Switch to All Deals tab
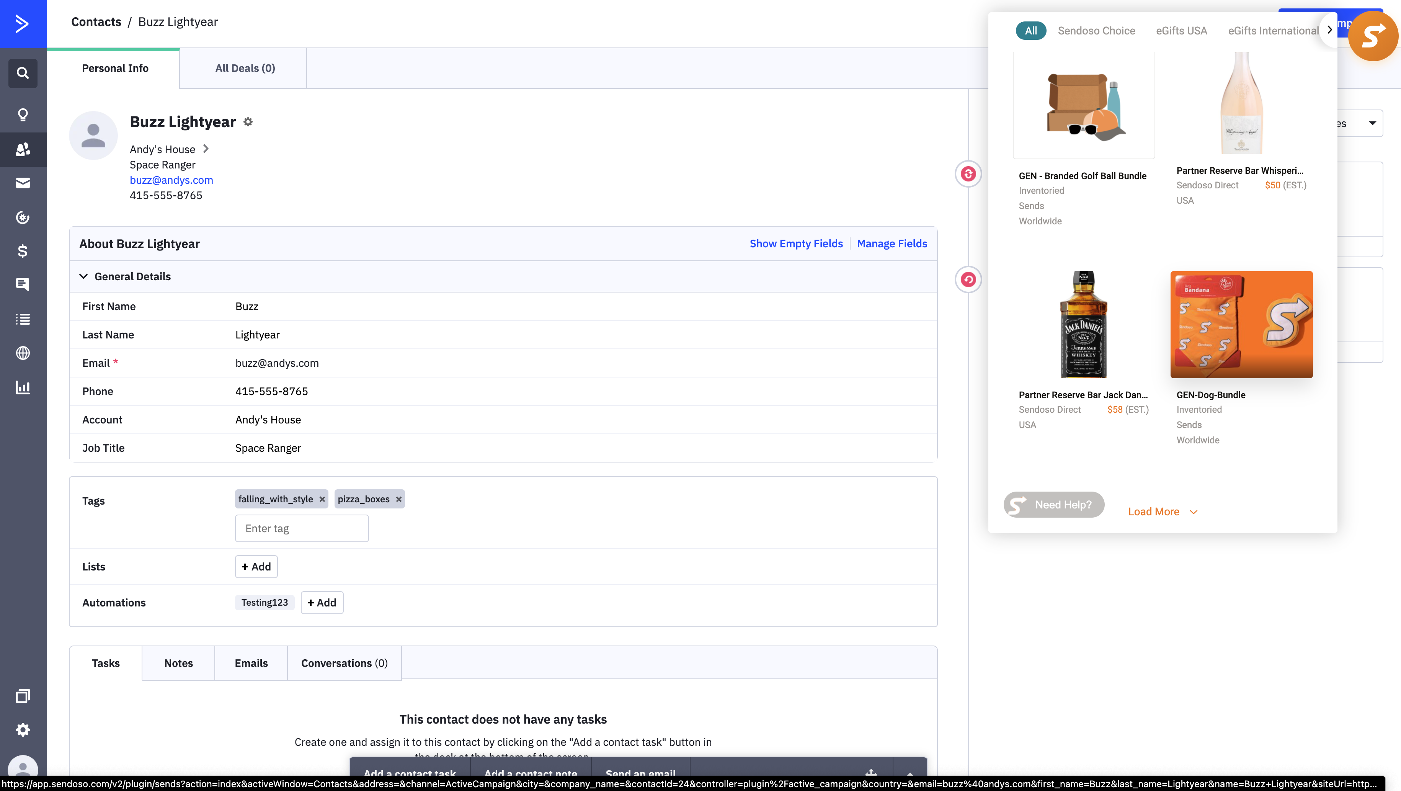The image size is (1401, 791). tap(244, 67)
